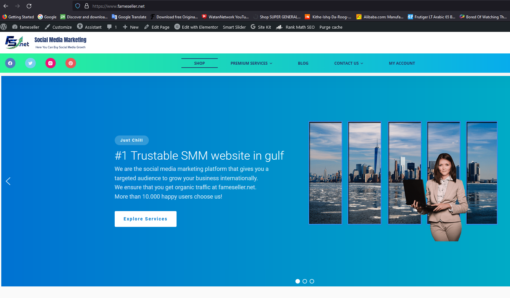Click Edit Page in admin bar
This screenshot has width=510, height=298.
157,27
